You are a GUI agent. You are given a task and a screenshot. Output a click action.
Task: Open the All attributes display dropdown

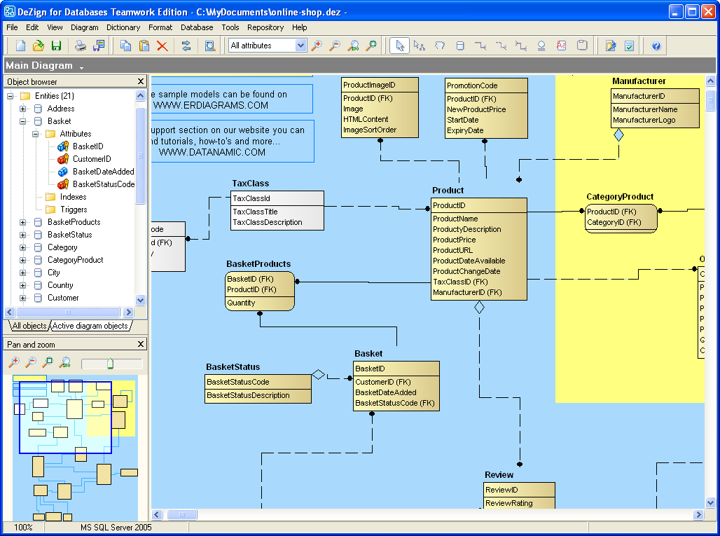tap(302, 45)
